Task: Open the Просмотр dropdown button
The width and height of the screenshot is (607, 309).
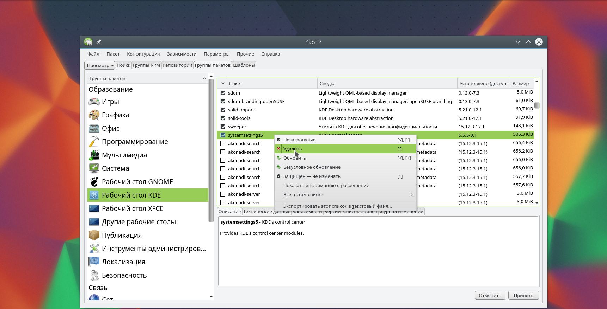Action: (x=100, y=65)
